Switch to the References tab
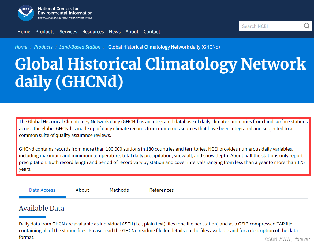314x244 pixels. pos(161,190)
